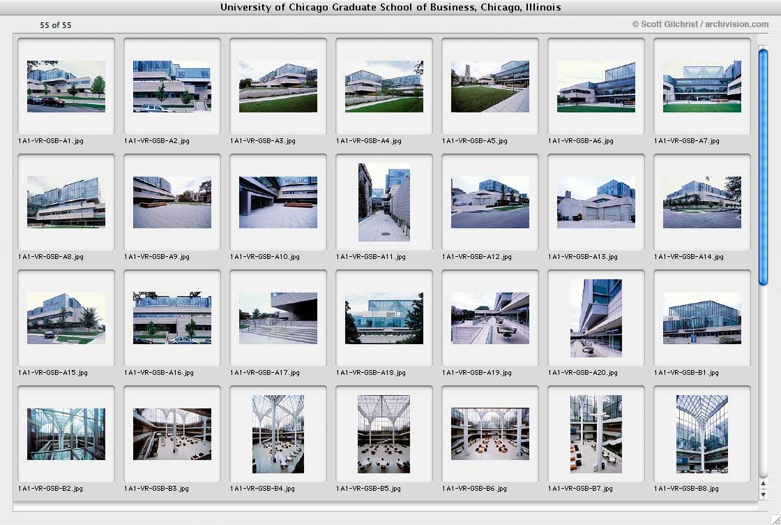Click the '55 of 55' counter text

[55, 25]
